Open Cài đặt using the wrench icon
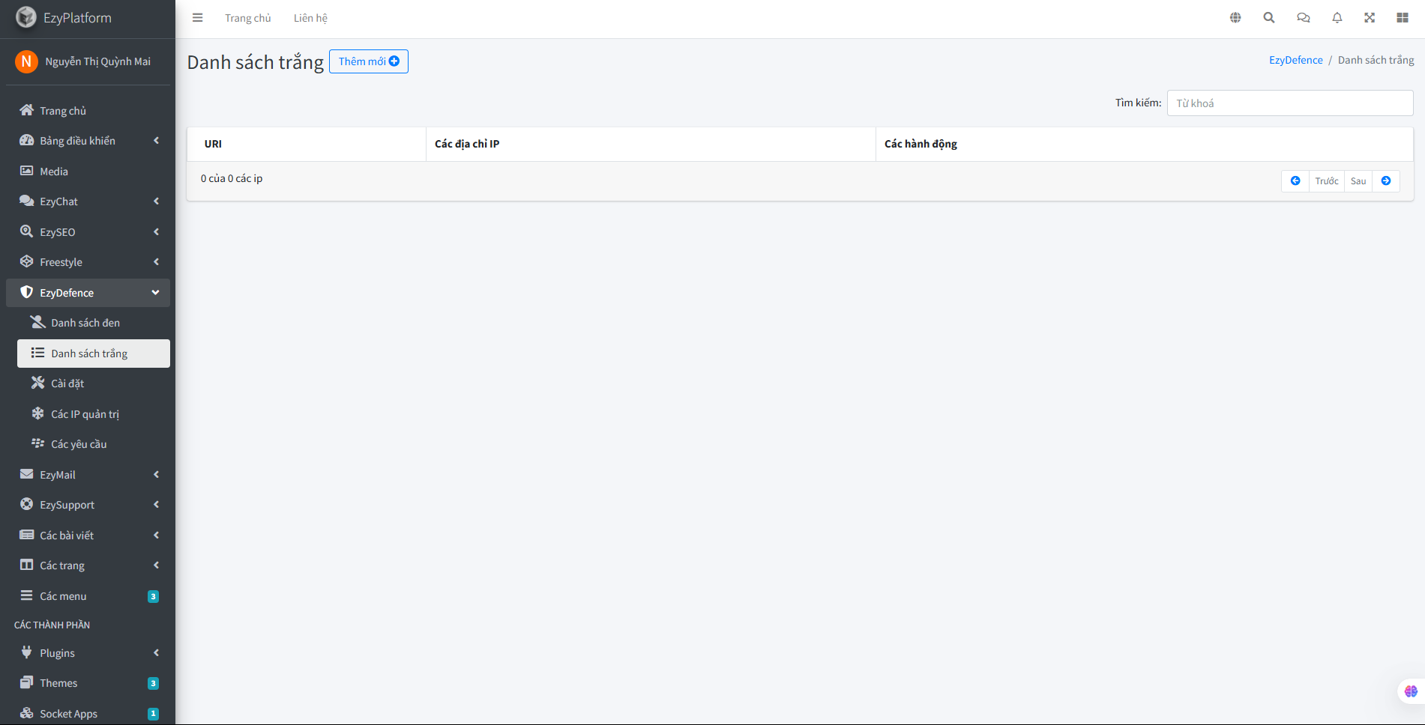Image resolution: width=1425 pixels, height=725 pixels. coord(38,382)
